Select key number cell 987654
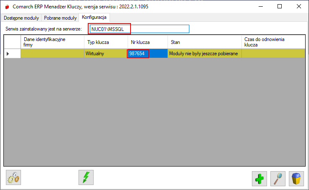Viewport: 309px width, 190px height. [x=148, y=54]
